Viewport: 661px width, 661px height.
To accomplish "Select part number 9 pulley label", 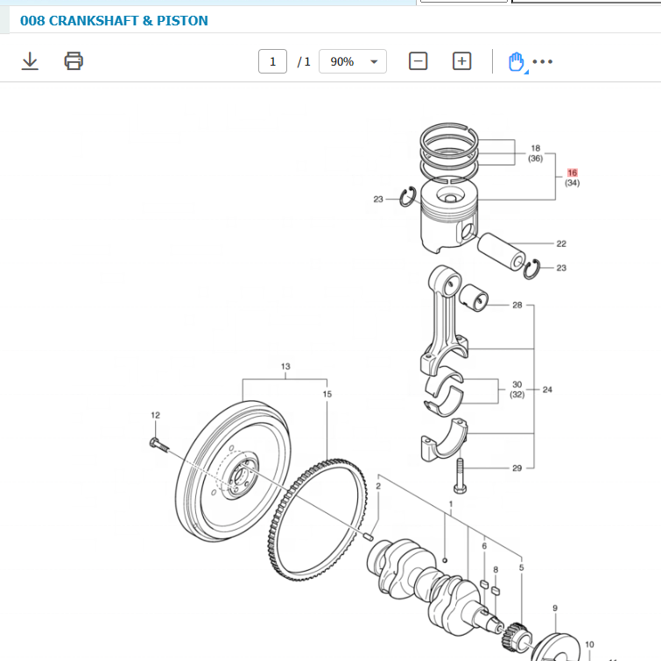I will tap(554, 608).
